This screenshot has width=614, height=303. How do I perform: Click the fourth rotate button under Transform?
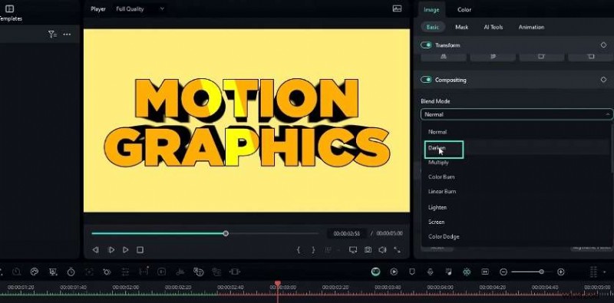(591, 57)
